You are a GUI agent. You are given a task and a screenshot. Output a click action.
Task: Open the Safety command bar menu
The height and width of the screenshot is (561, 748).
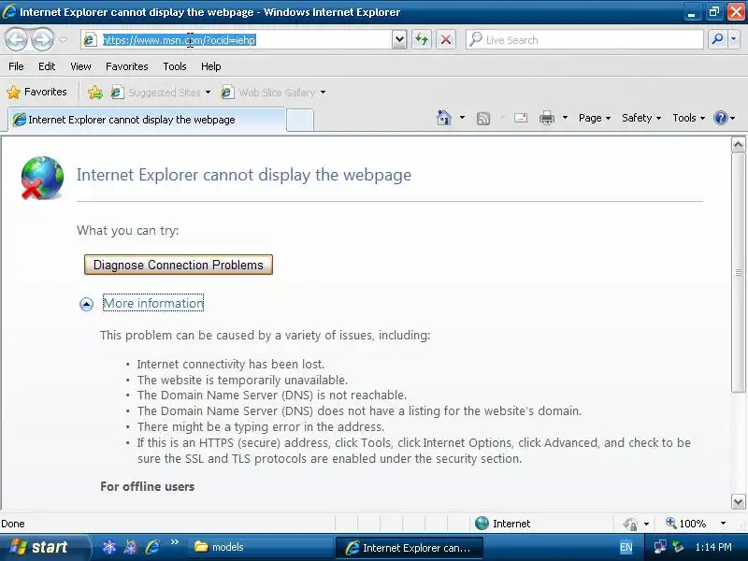coord(641,118)
